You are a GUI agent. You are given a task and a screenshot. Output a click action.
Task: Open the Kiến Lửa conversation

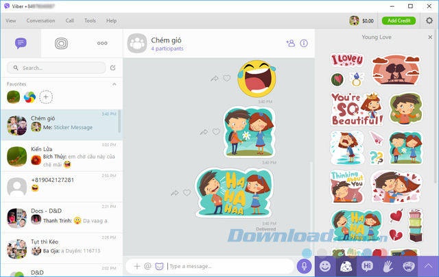coord(61,156)
